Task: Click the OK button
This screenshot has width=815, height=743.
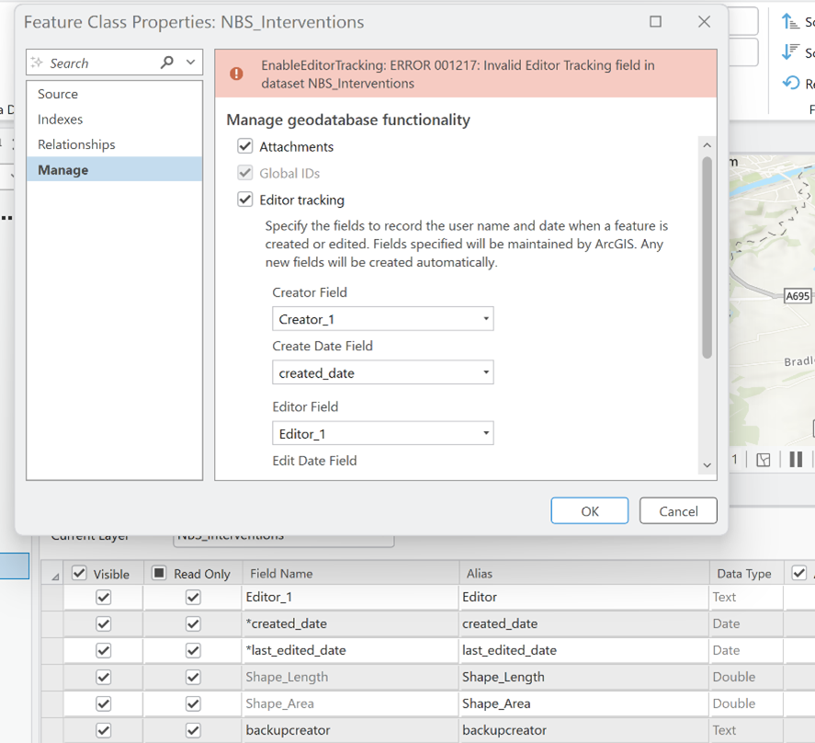Action: (589, 511)
